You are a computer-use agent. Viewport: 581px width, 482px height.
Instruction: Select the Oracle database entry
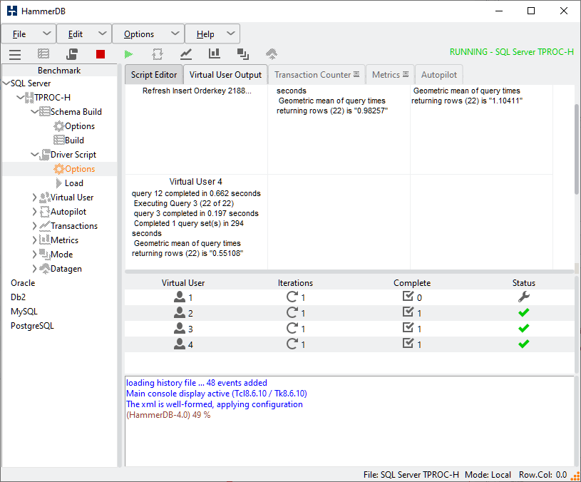23,283
